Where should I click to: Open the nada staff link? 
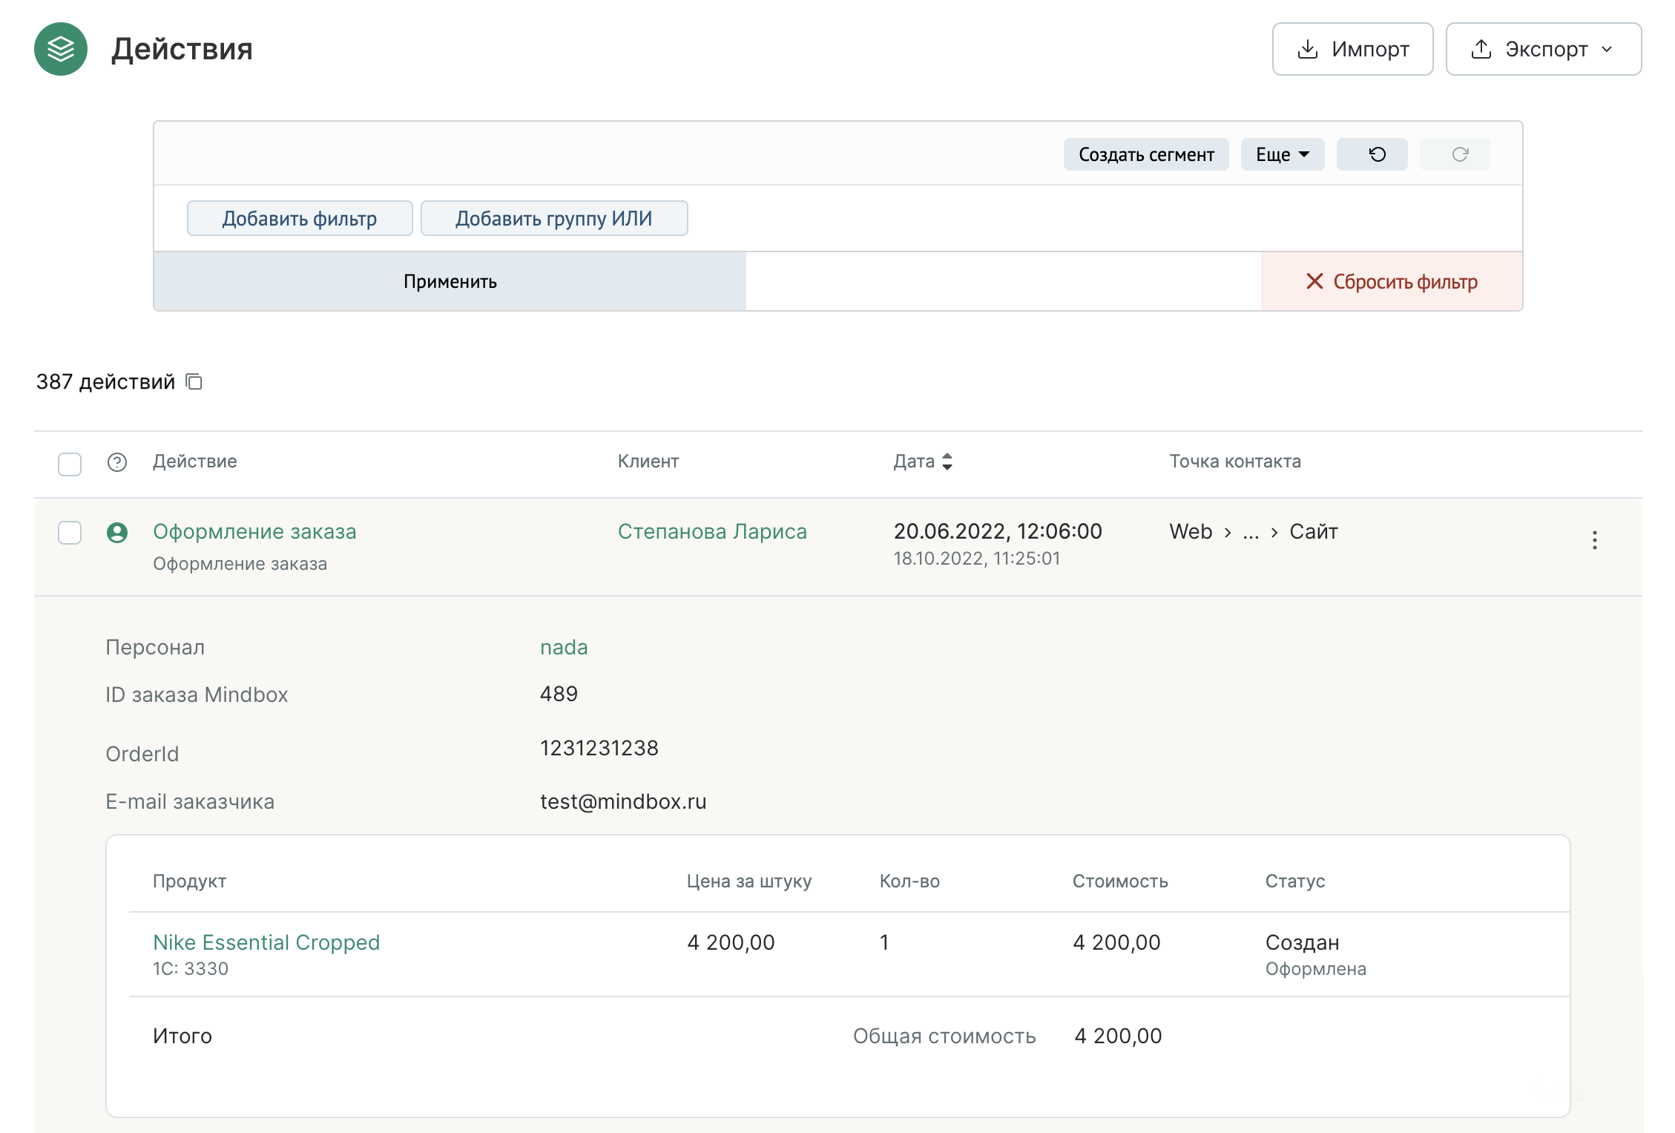click(x=564, y=647)
